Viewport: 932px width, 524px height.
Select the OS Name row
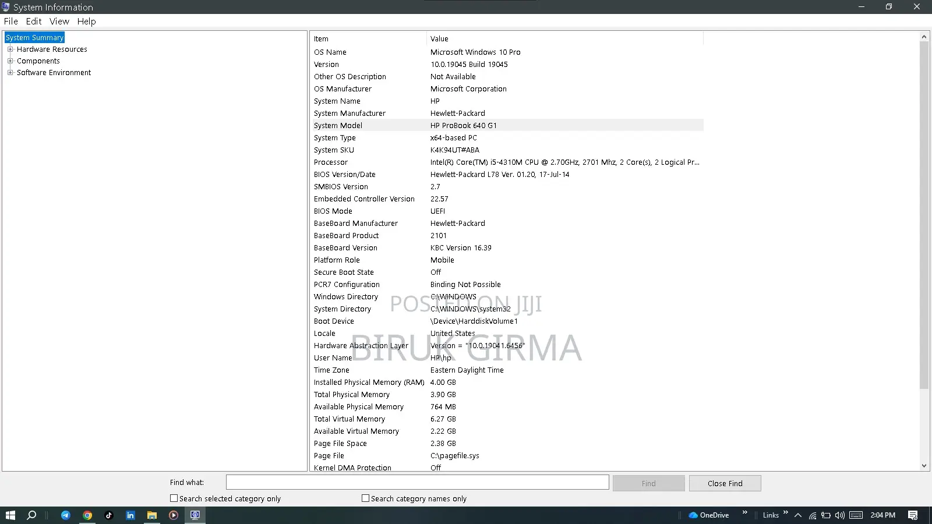coord(507,52)
